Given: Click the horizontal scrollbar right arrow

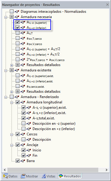Looking at the screenshot, I should 106,170.
